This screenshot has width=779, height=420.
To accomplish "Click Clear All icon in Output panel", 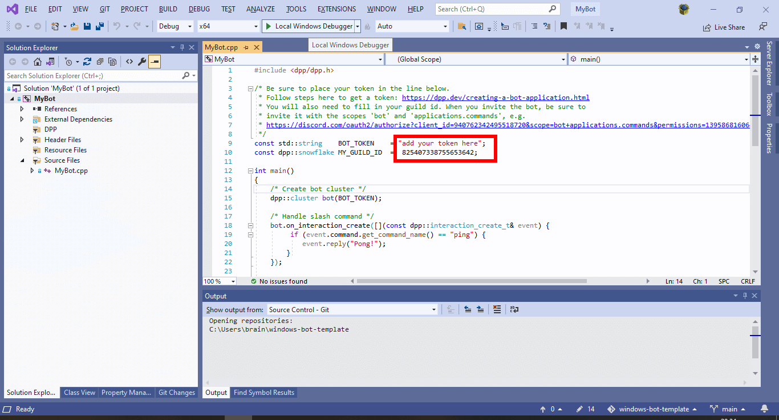I will 497,309.
